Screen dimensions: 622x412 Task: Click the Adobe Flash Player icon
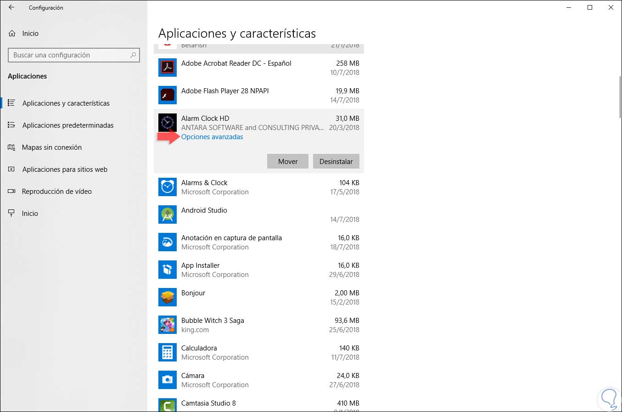click(x=168, y=95)
